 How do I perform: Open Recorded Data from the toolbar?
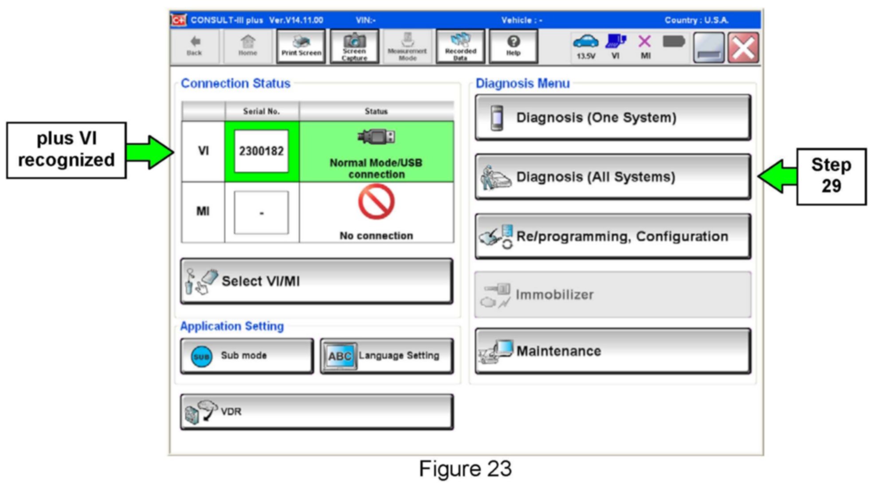pyautogui.click(x=460, y=46)
